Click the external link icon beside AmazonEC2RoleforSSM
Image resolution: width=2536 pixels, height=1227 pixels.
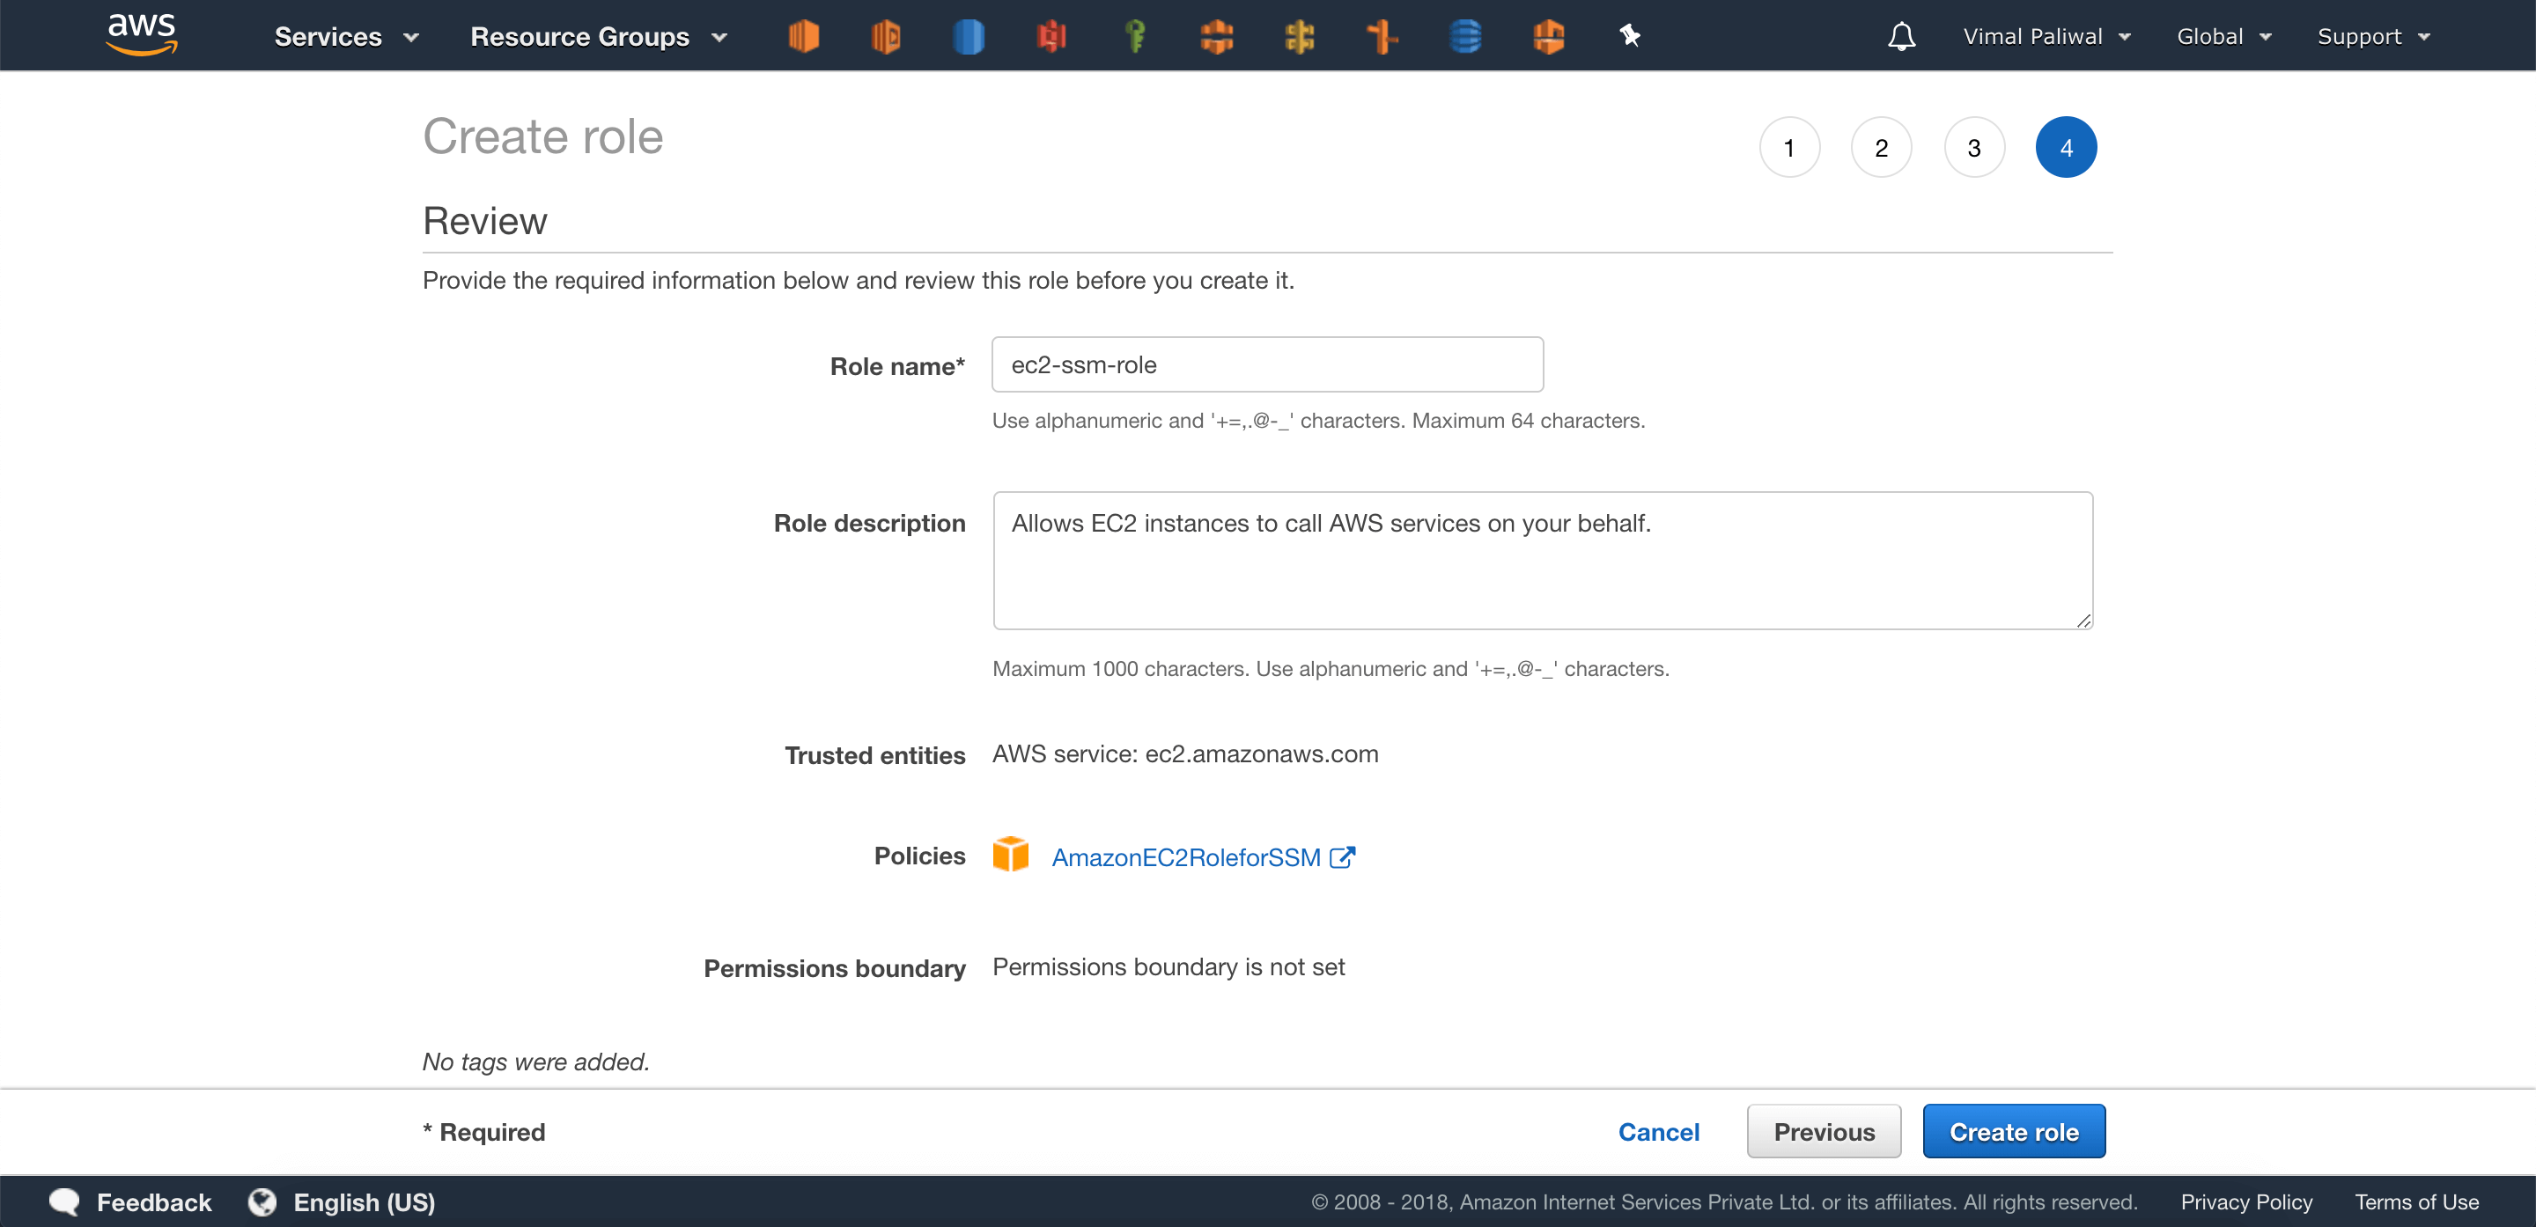coord(1343,857)
